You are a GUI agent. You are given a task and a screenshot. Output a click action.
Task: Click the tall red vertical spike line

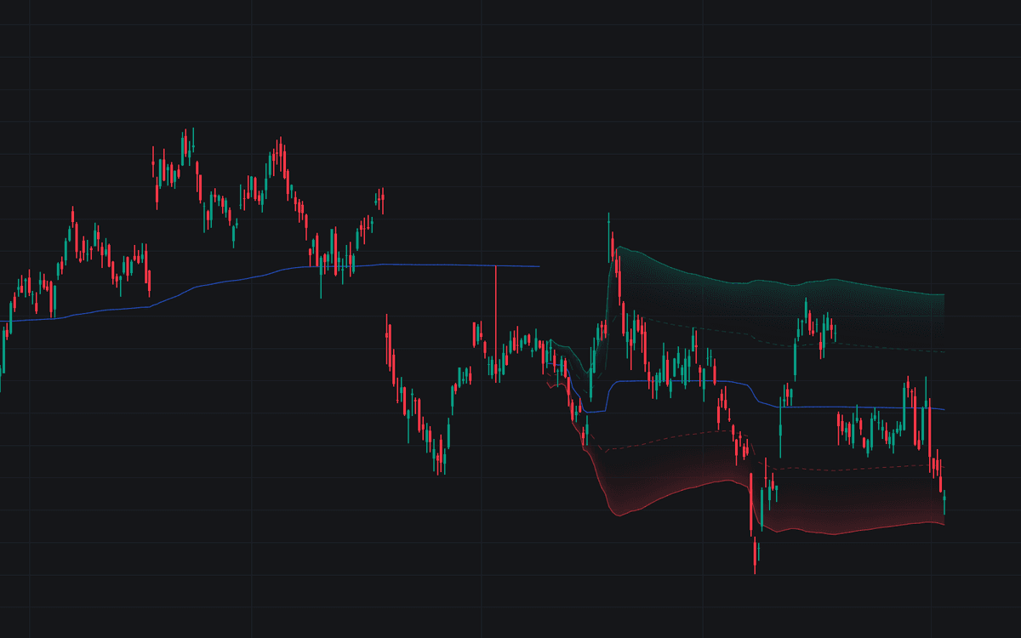click(x=495, y=323)
